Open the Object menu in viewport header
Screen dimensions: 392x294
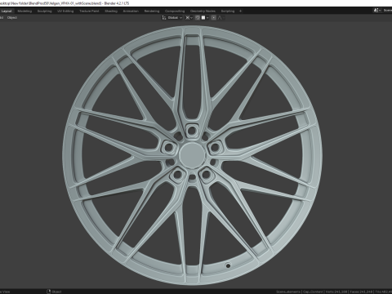click(12, 18)
